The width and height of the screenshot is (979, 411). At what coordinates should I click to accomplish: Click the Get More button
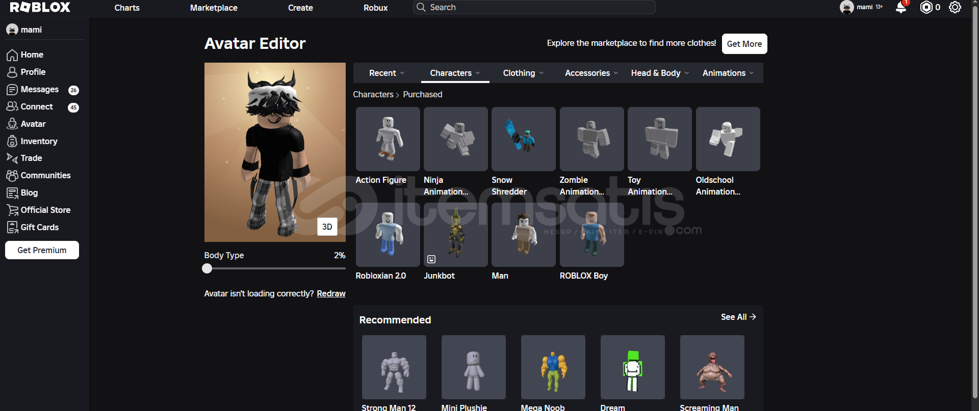(x=744, y=44)
